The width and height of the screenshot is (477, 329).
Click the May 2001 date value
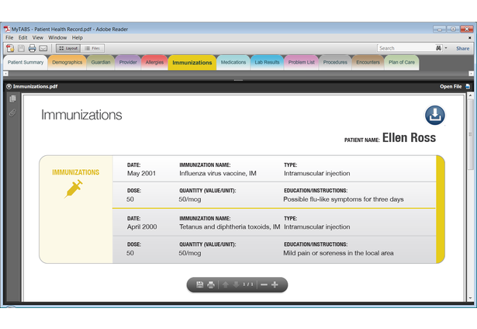point(141,173)
